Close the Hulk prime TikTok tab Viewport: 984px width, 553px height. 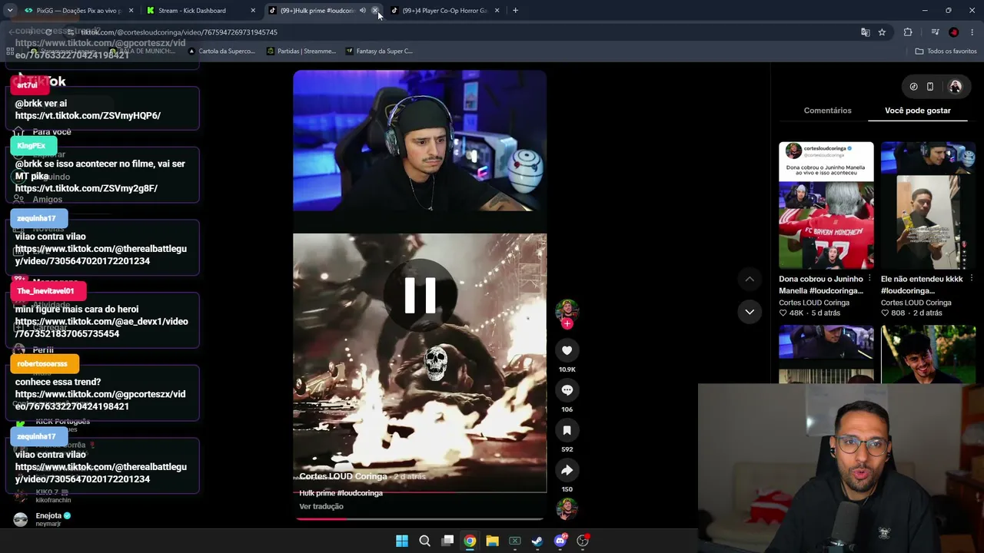(375, 11)
